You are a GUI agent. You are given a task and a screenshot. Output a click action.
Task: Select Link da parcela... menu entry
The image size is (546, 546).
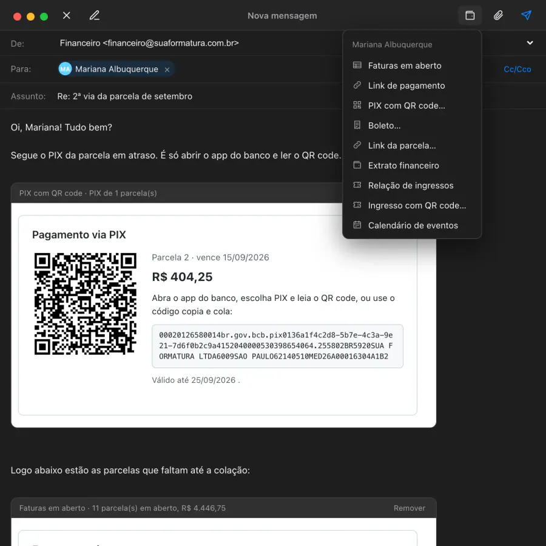(412, 146)
